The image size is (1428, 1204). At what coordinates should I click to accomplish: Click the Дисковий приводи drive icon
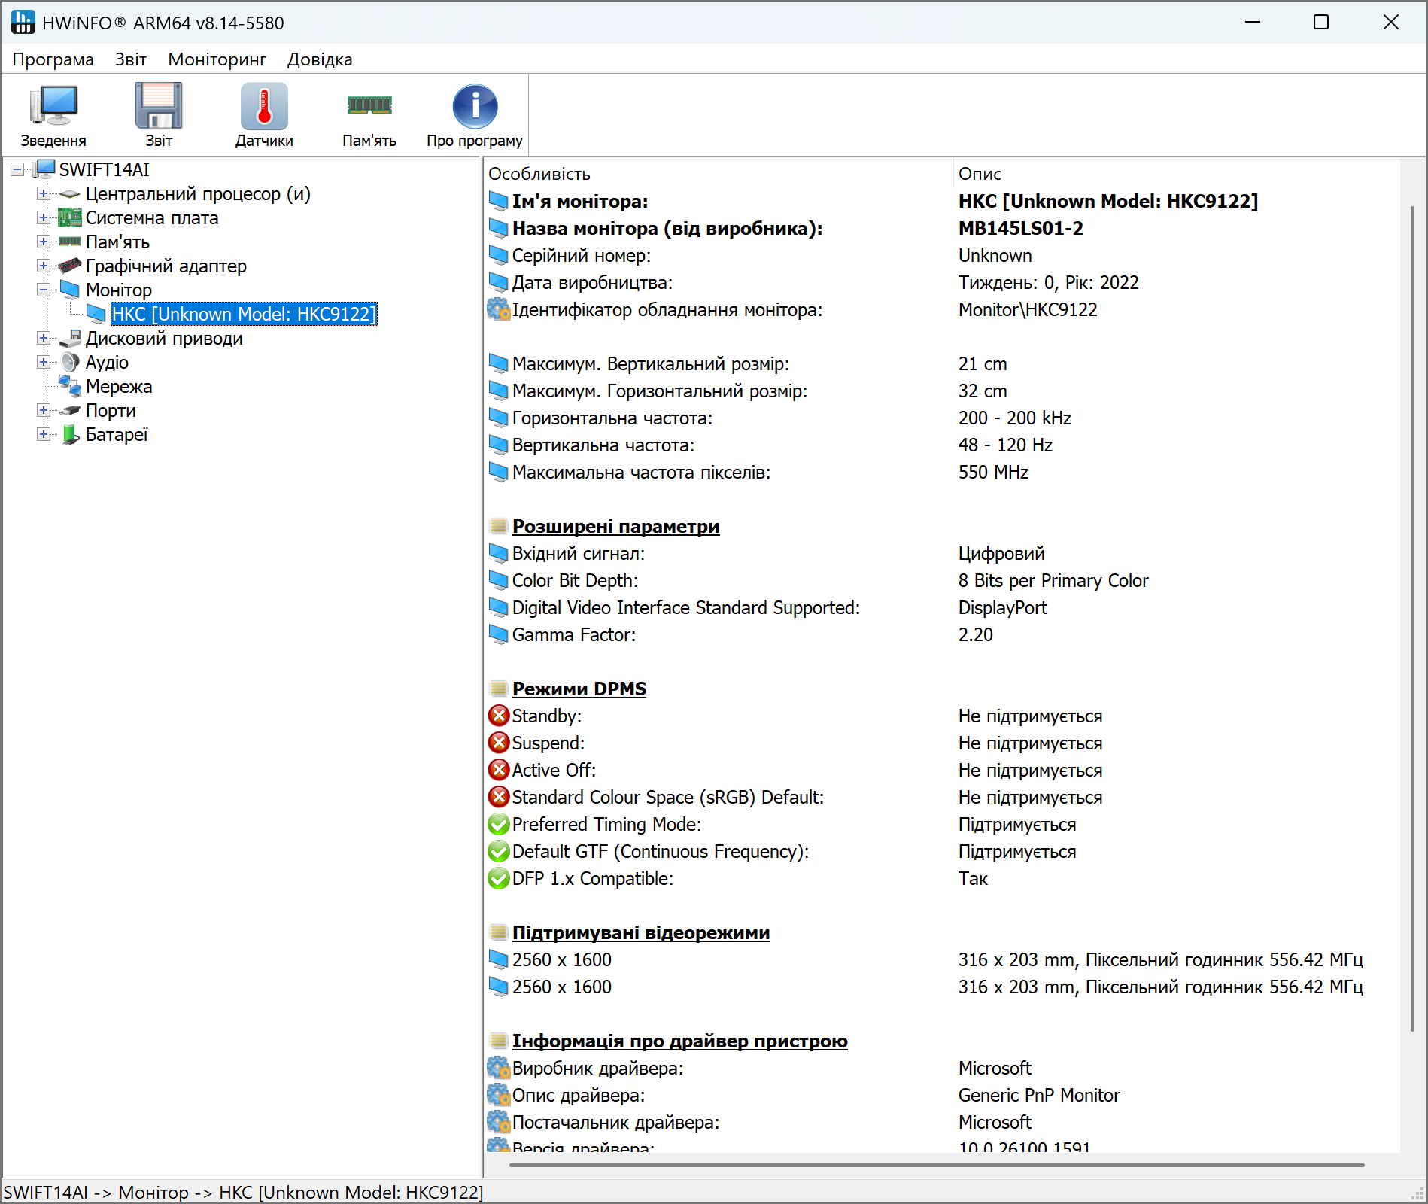(70, 338)
